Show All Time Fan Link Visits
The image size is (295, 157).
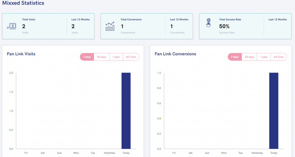(131, 57)
